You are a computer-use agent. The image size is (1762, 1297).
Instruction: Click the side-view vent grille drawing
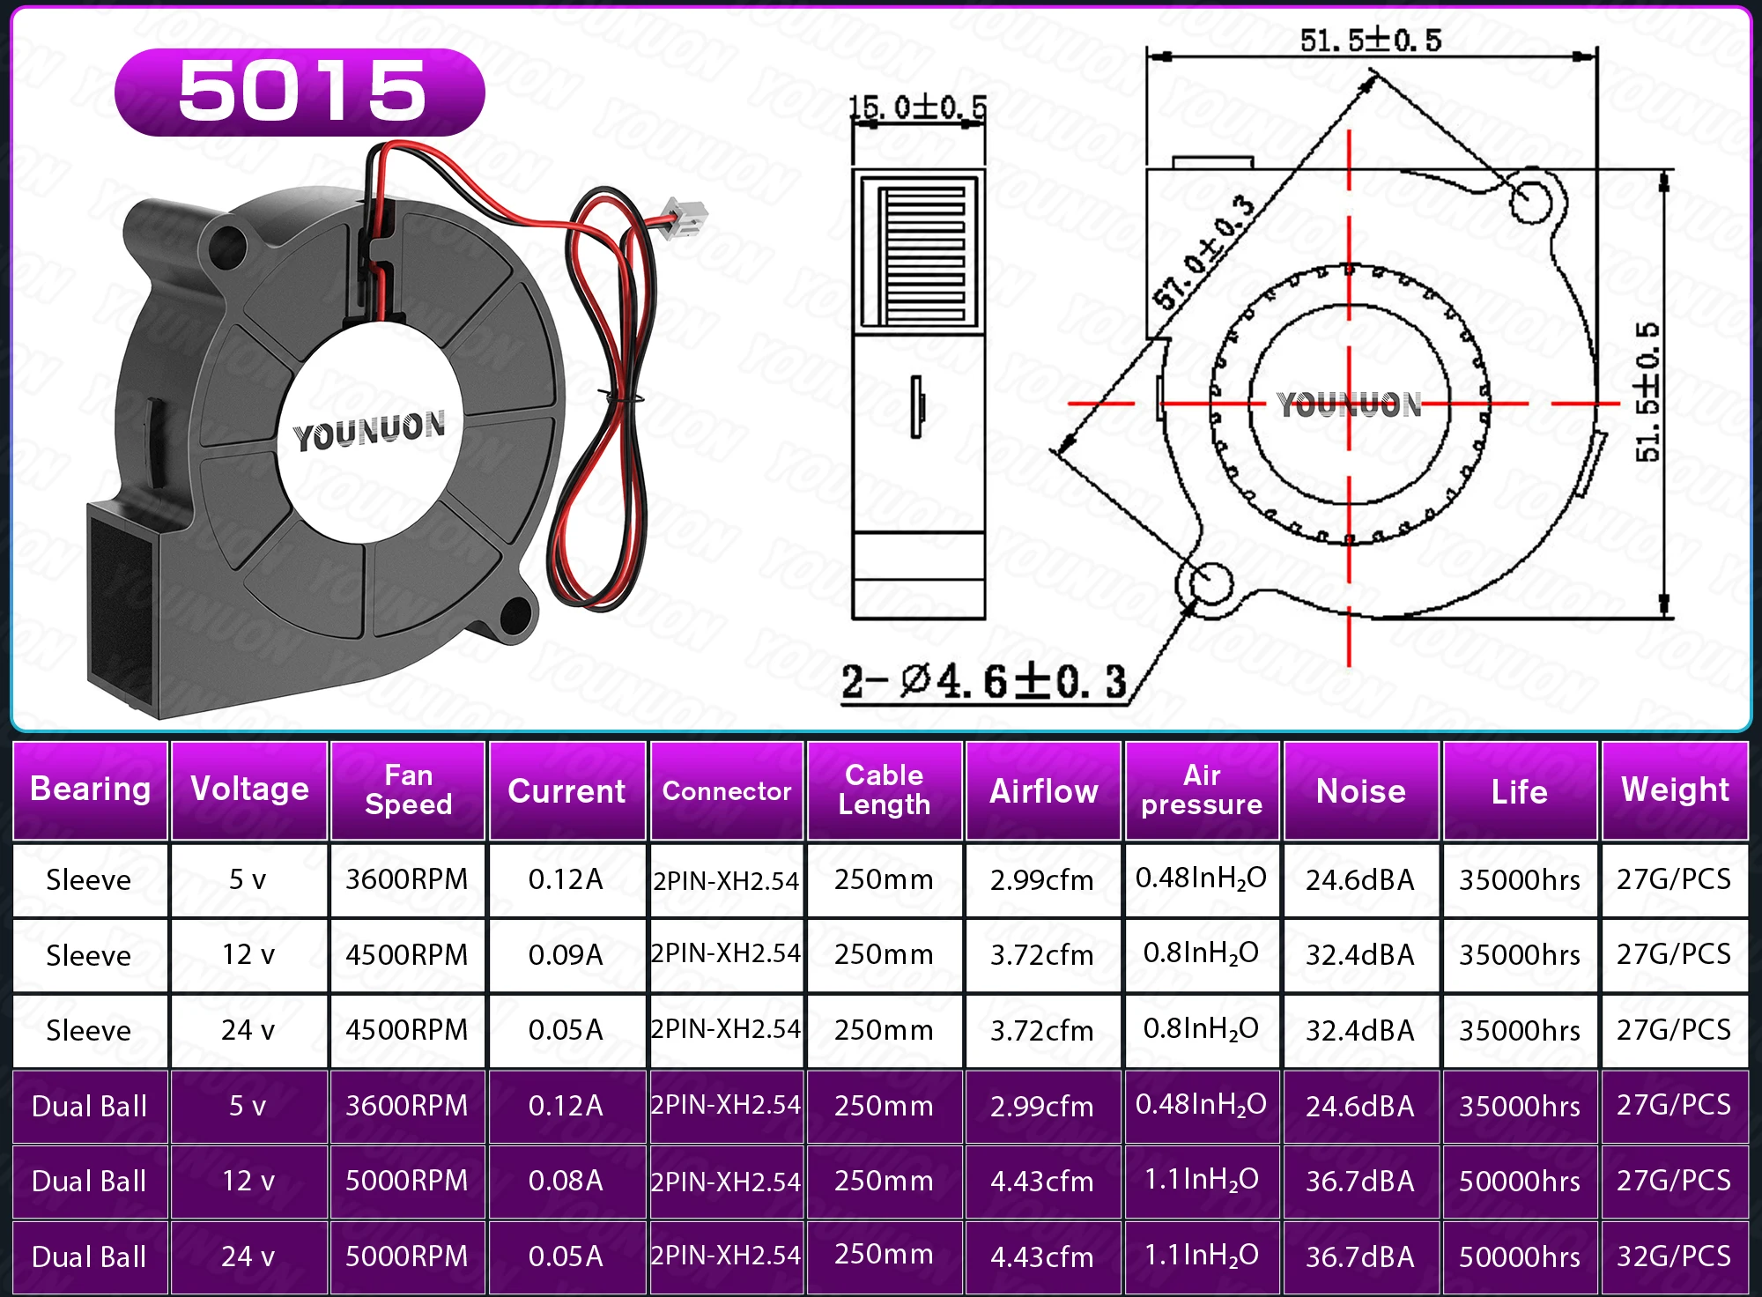tap(919, 251)
